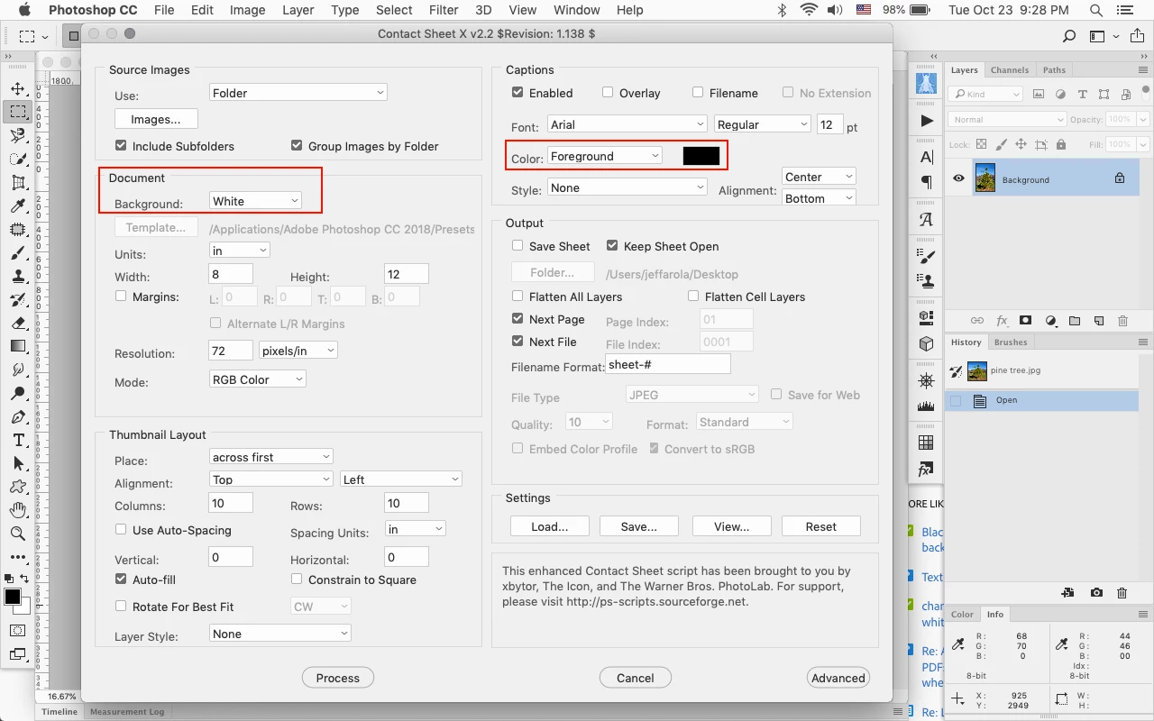1154x721 pixels.
Task: Select the Eyedropper tool in the toolbar
Action: (17, 205)
